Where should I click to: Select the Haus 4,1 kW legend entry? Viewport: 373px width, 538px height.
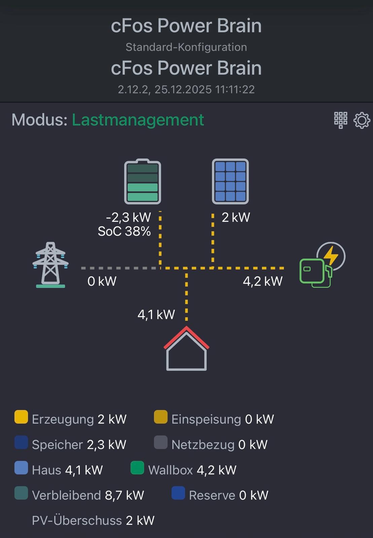[x=67, y=470]
